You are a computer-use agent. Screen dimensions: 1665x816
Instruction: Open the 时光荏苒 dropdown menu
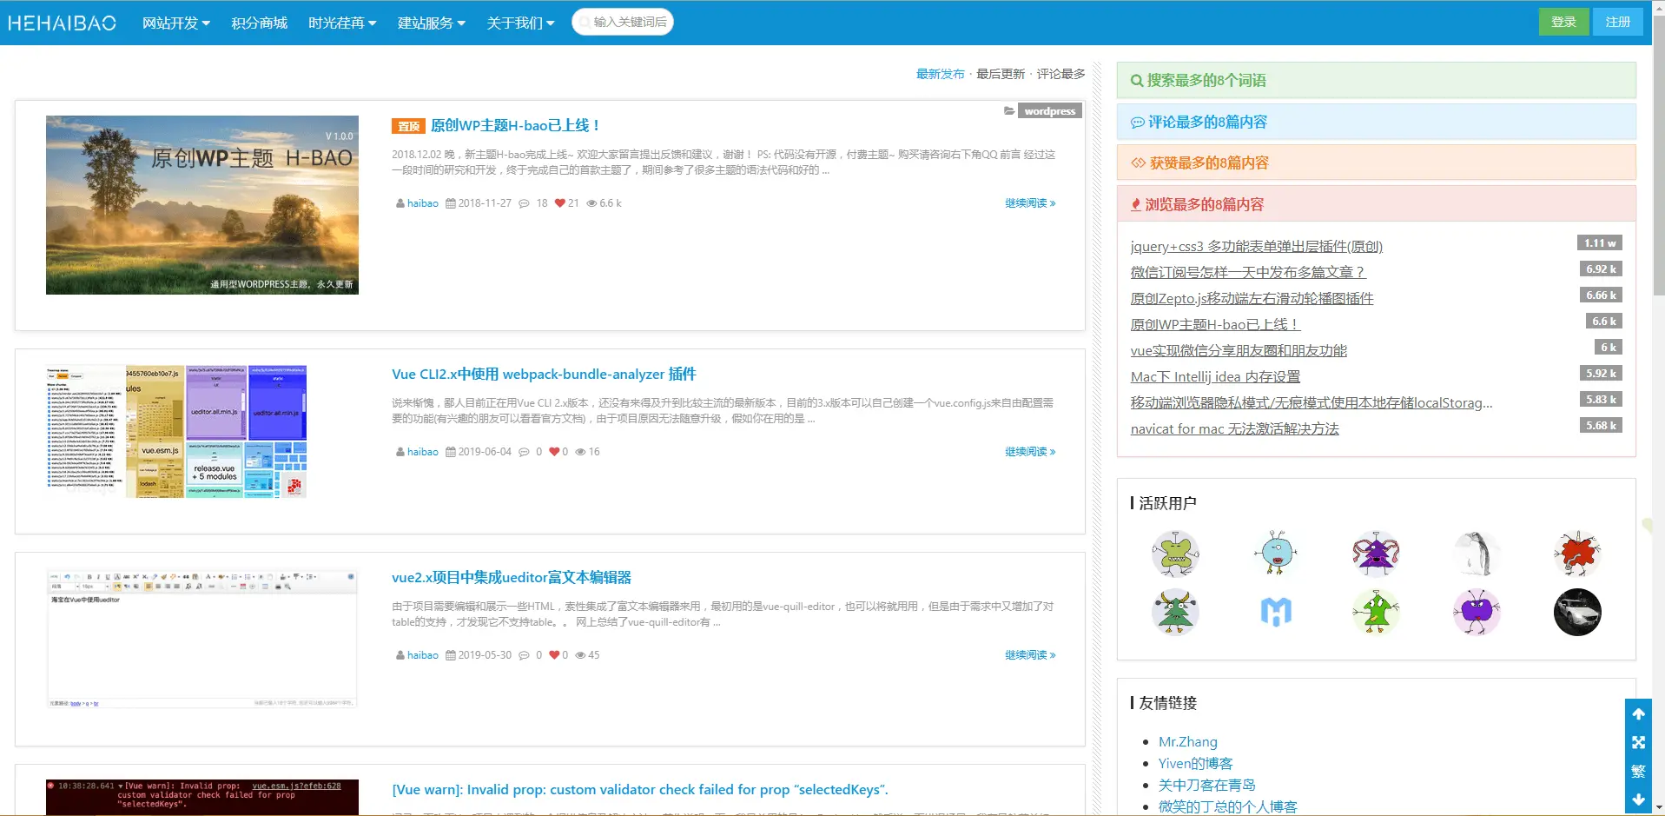click(342, 23)
